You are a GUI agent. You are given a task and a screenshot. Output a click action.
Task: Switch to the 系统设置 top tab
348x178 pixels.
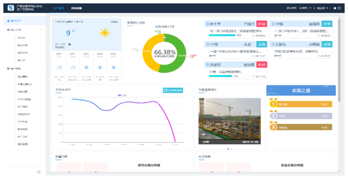click(x=76, y=8)
